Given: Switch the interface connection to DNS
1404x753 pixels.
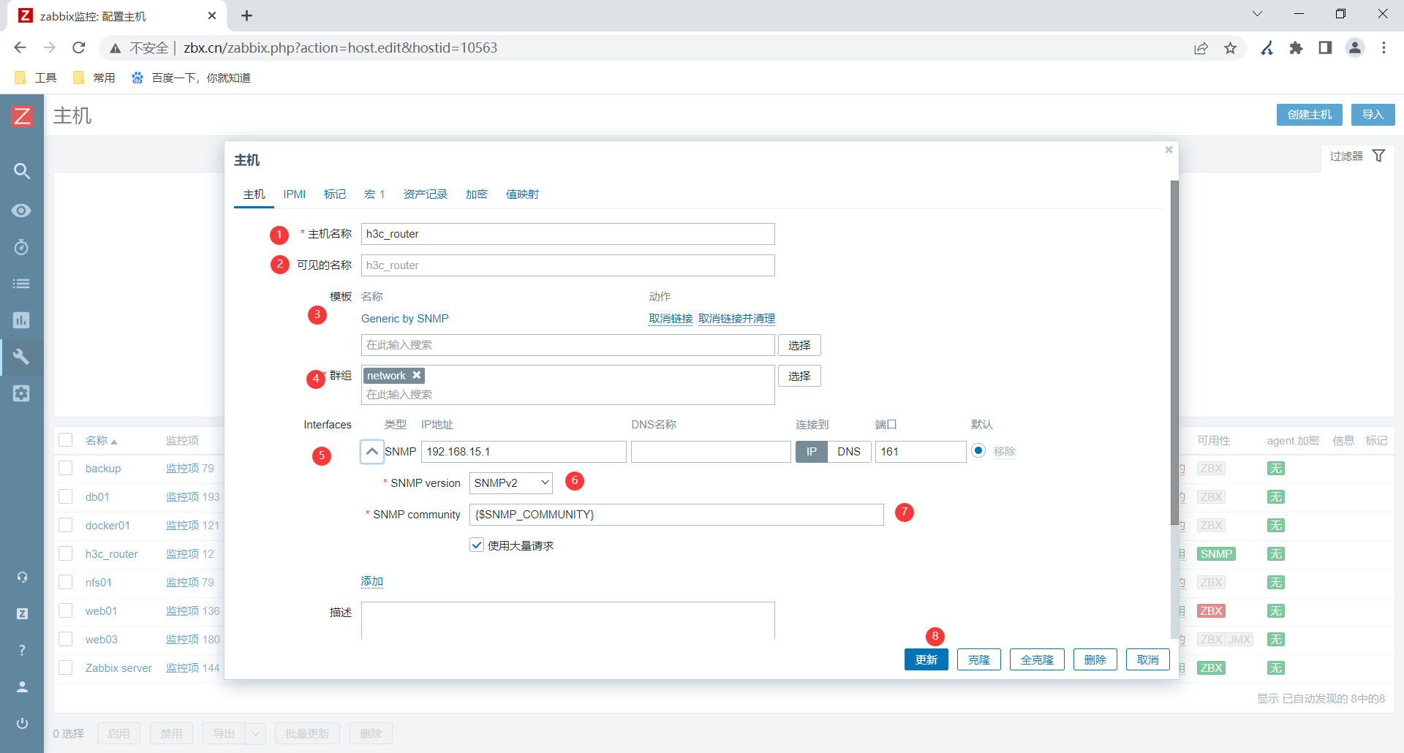Looking at the screenshot, I should (849, 452).
